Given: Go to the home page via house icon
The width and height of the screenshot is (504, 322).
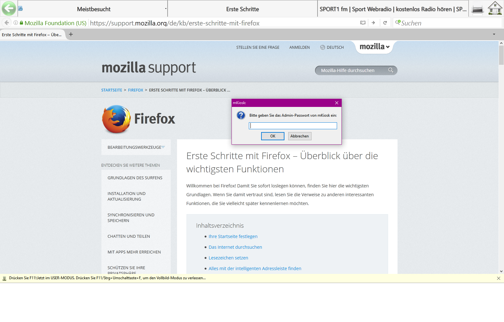Looking at the screenshot, I should coord(495,8).
